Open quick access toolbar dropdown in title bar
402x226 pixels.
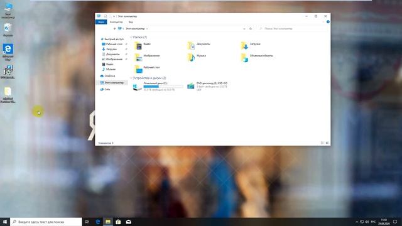pos(114,16)
